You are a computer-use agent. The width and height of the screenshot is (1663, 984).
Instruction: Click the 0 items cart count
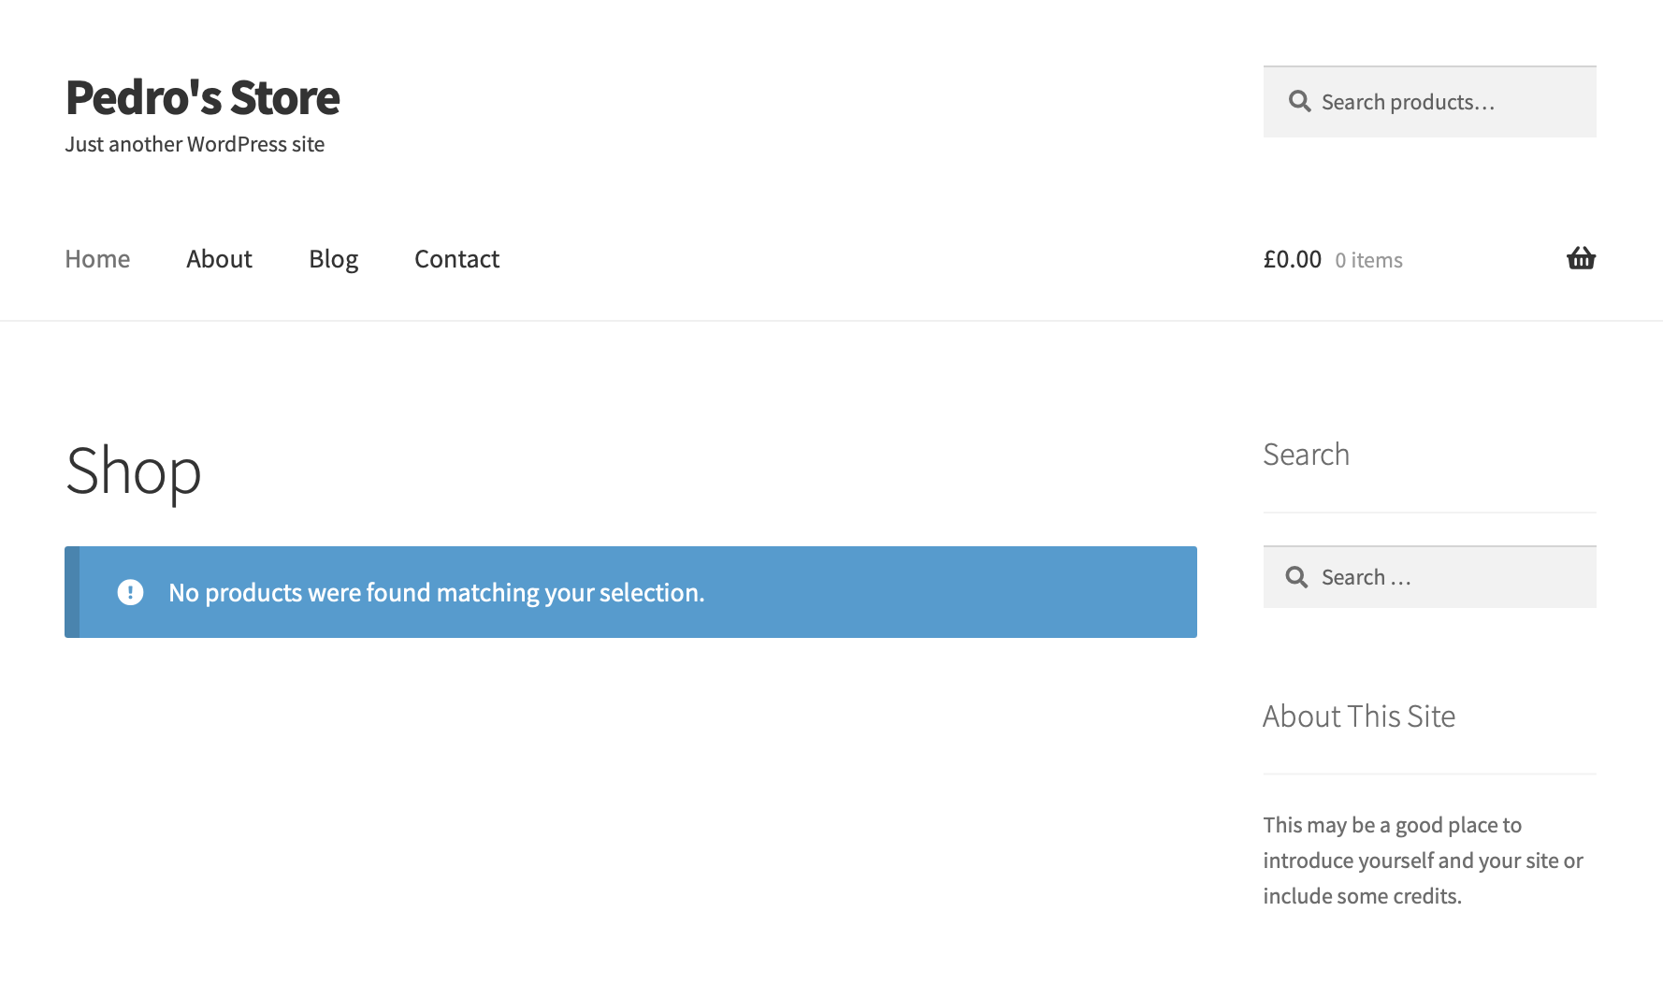pos(1368,260)
